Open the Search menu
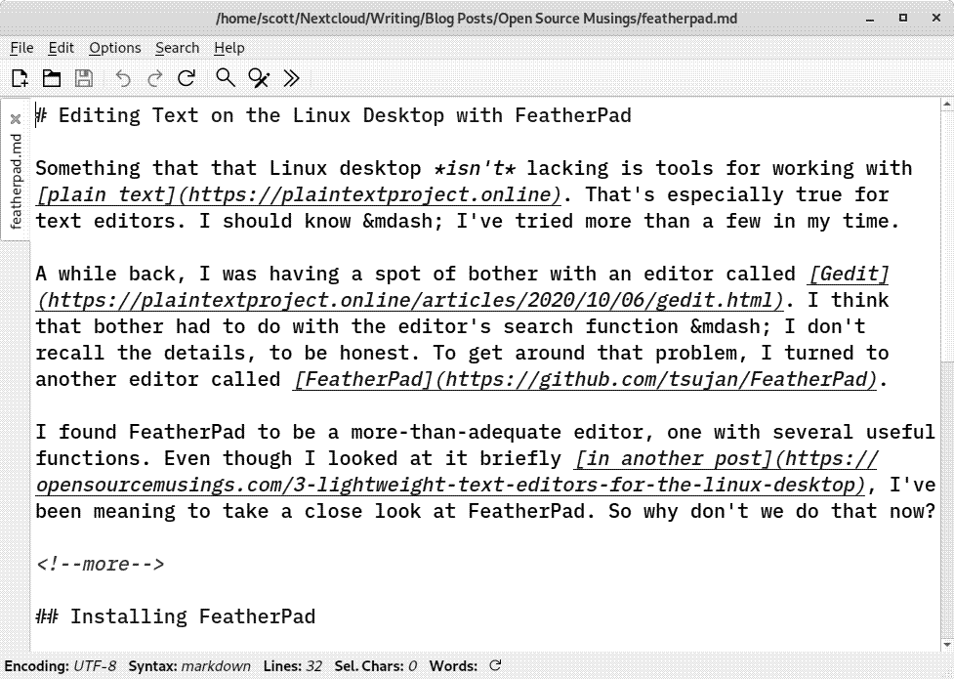This screenshot has width=954, height=679. tap(177, 48)
